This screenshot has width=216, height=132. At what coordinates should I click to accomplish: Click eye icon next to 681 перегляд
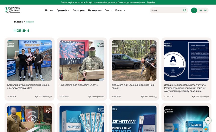142,96
